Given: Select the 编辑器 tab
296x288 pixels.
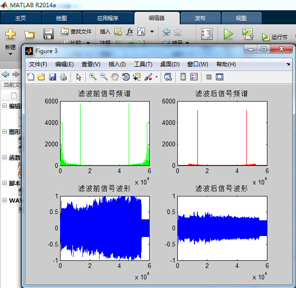Looking at the screenshot, I should click(157, 18).
